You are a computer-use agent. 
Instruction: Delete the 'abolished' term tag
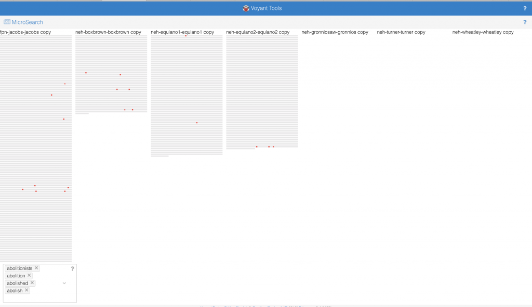(32, 283)
